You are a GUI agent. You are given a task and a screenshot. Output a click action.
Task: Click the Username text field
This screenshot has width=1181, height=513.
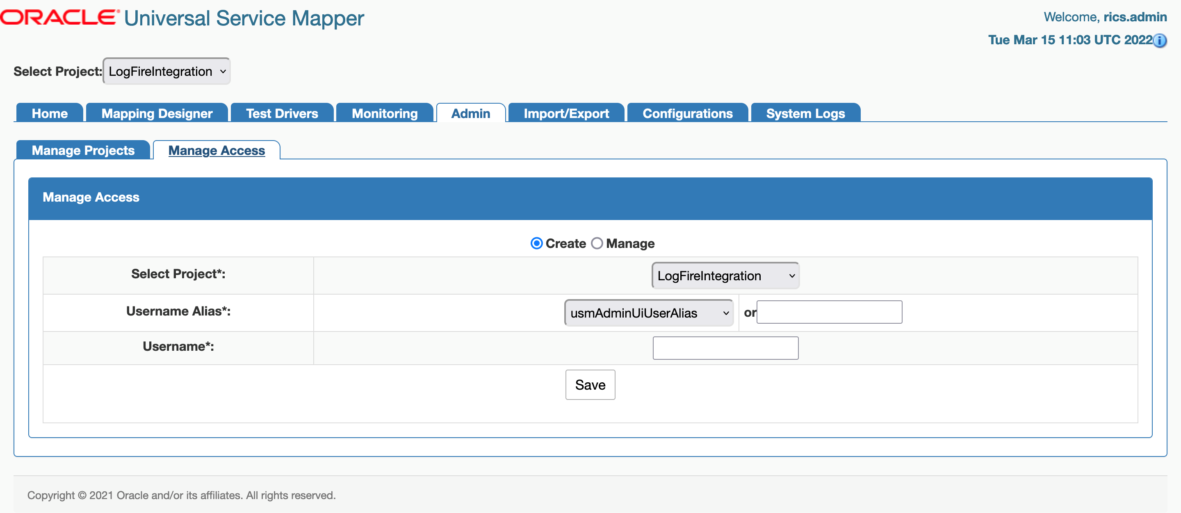click(725, 348)
